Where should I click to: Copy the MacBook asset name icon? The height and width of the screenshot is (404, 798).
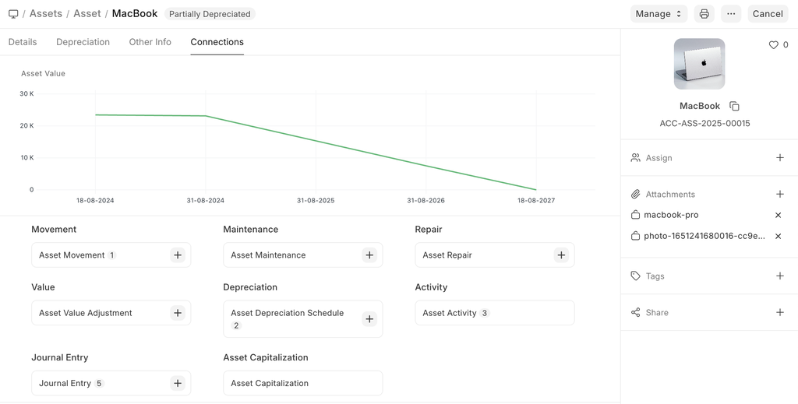734,106
